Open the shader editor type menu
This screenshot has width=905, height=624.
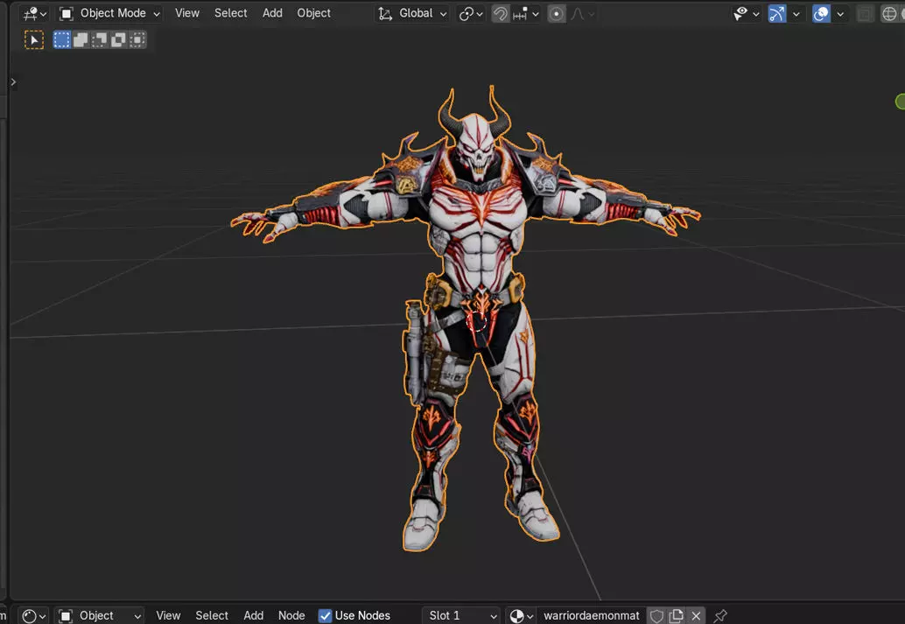coord(33,616)
